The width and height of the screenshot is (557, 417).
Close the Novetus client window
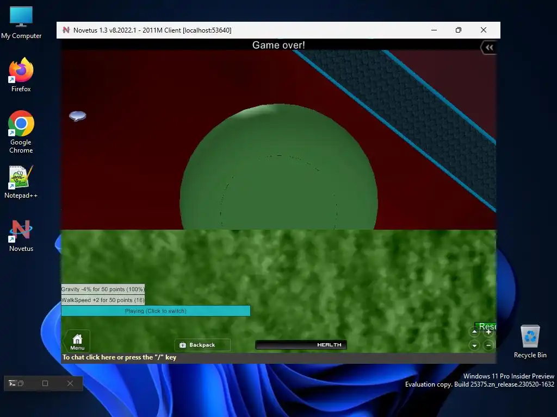click(x=484, y=30)
